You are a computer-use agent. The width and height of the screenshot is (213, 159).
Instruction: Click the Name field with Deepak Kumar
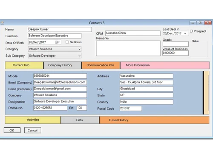click(x=60, y=29)
